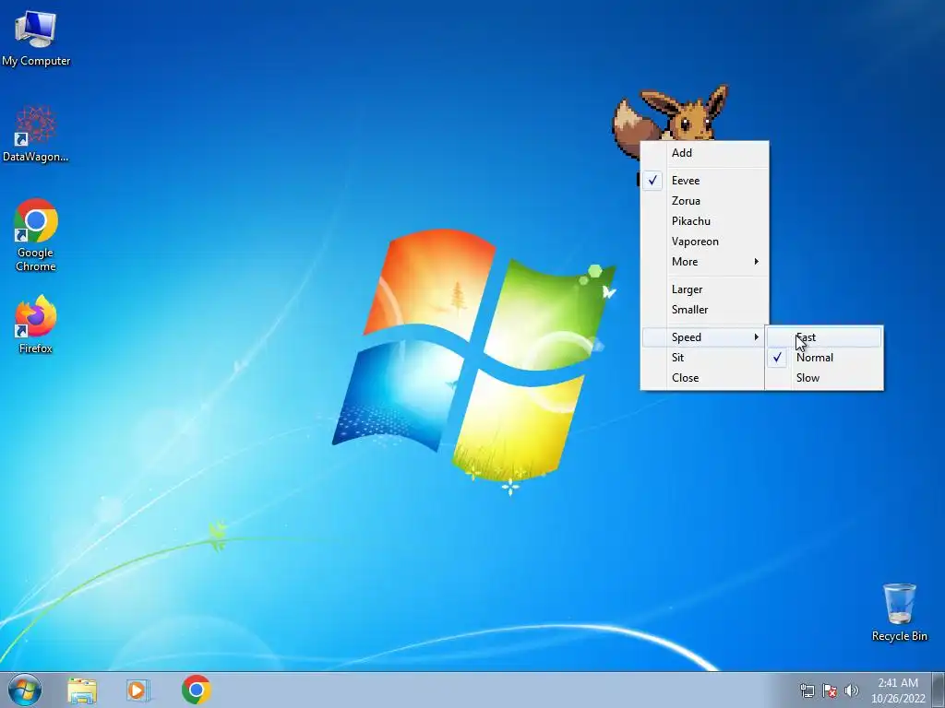Open the Action Center flag icon
Screen dimensions: 945x708
[x=830, y=690]
